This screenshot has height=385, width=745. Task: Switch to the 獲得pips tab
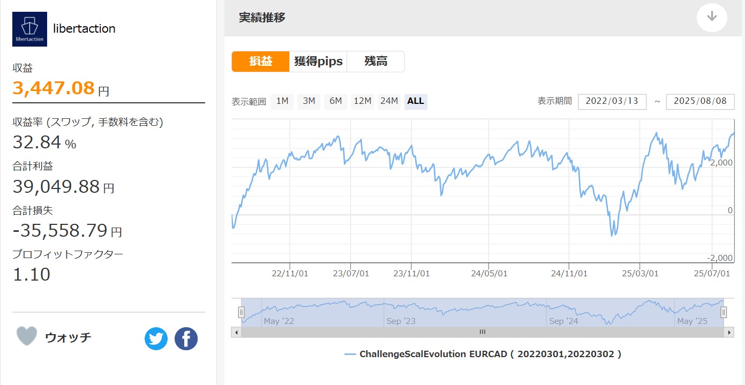pyautogui.click(x=318, y=62)
